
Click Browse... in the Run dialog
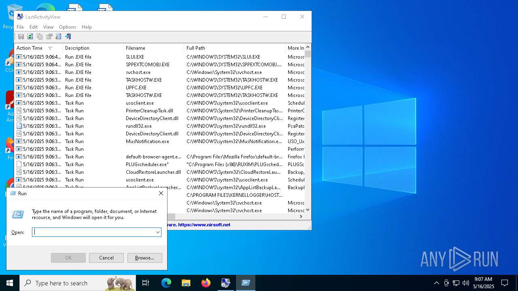click(145, 258)
